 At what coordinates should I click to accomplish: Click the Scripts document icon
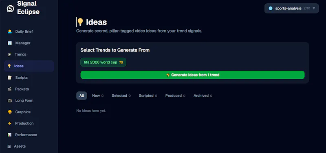click(9, 78)
